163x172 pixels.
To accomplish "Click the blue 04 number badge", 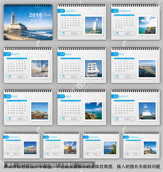I will (61, 54).
